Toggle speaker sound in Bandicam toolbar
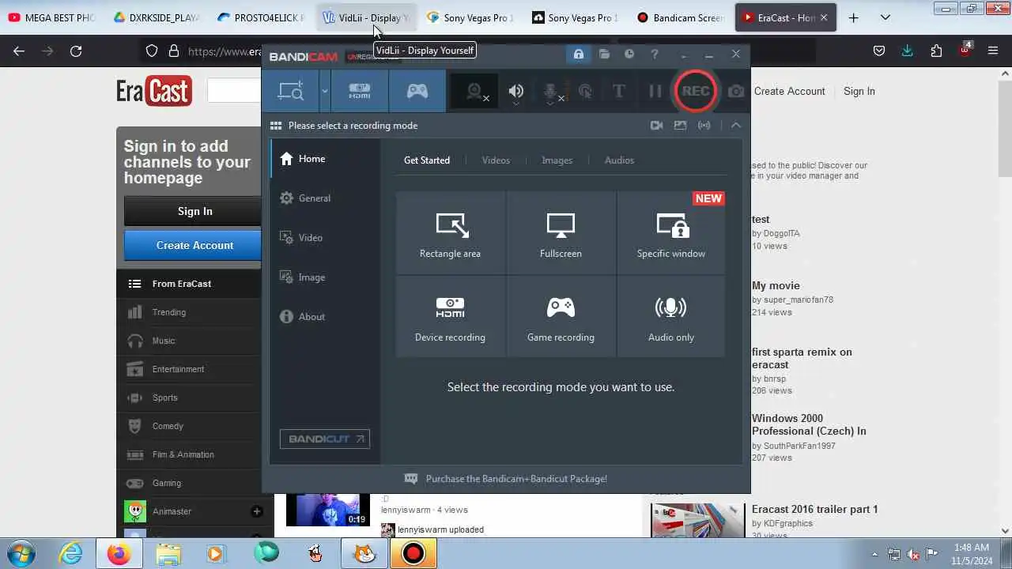The height and width of the screenshot is (569, 1012). (x=516, y=92)
